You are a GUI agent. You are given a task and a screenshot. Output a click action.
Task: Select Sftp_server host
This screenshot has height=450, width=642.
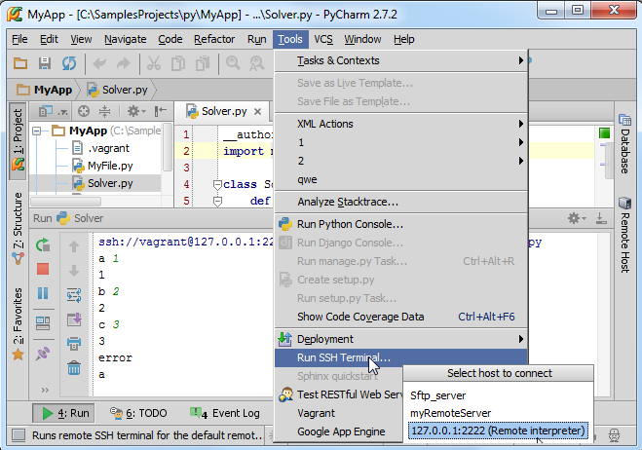click(x=498, y=395)
